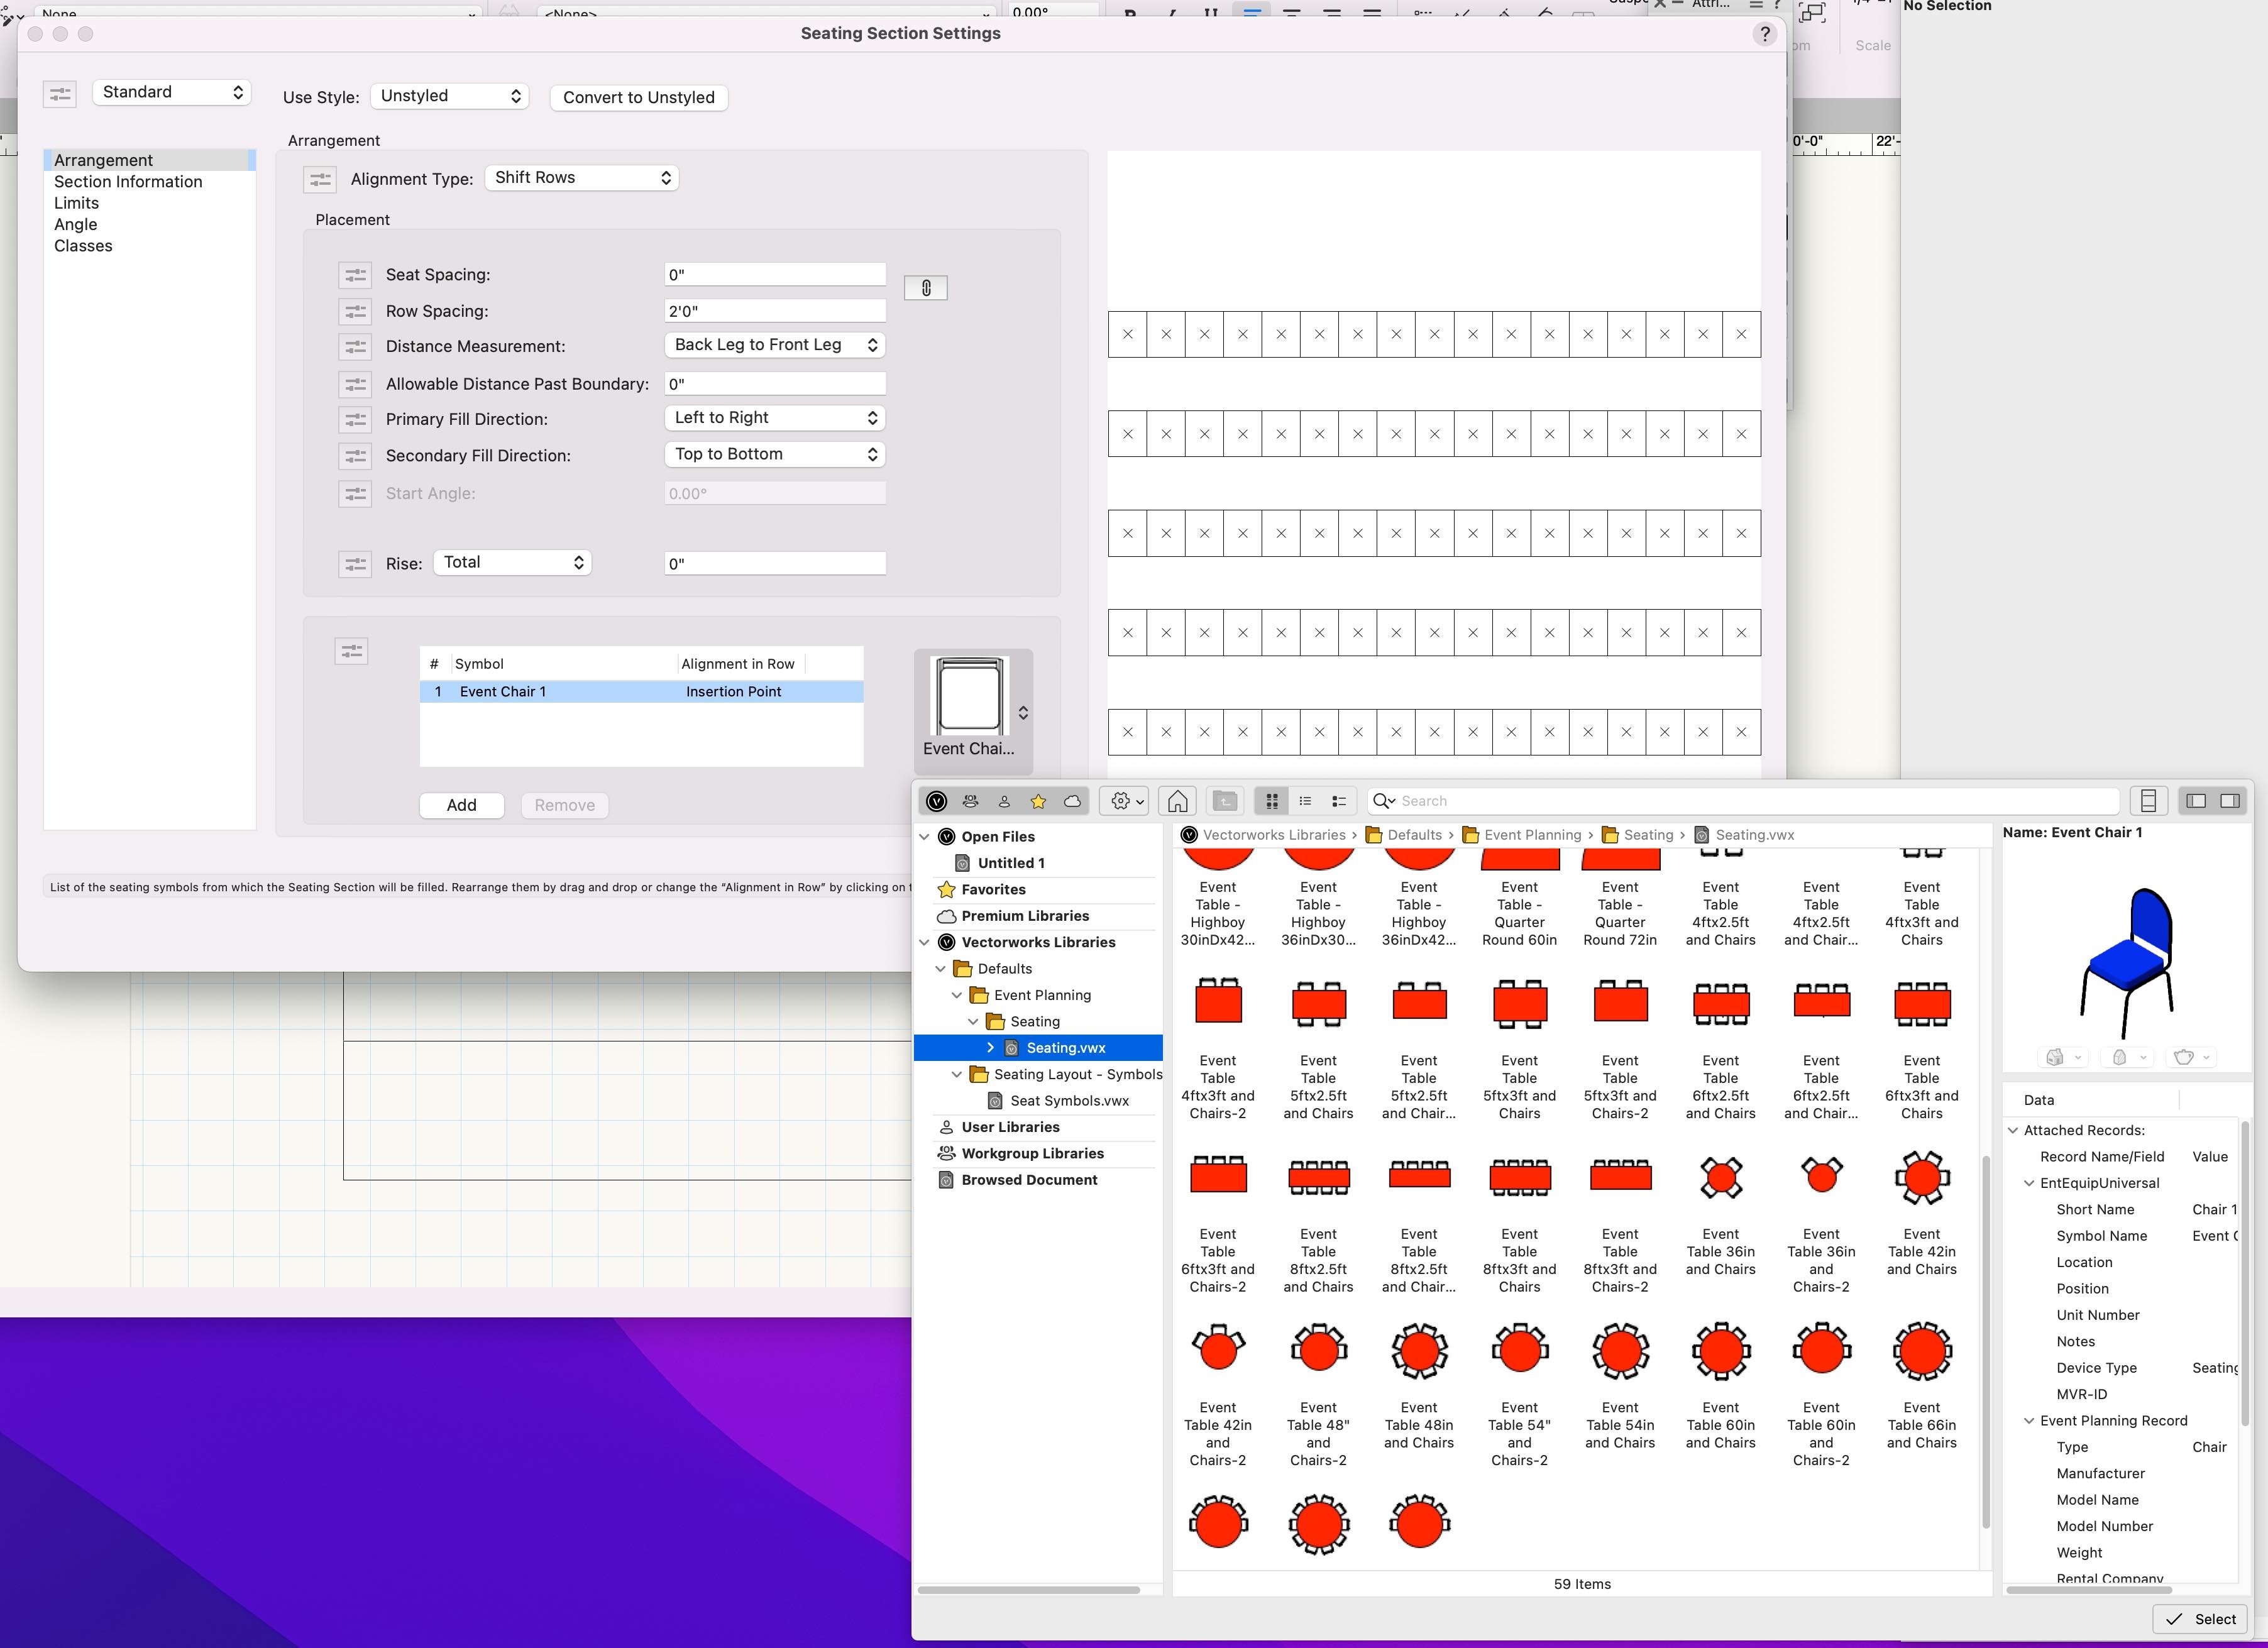
Task: Toggle the spacing link paperclip icon
Action: pos(925,288)
